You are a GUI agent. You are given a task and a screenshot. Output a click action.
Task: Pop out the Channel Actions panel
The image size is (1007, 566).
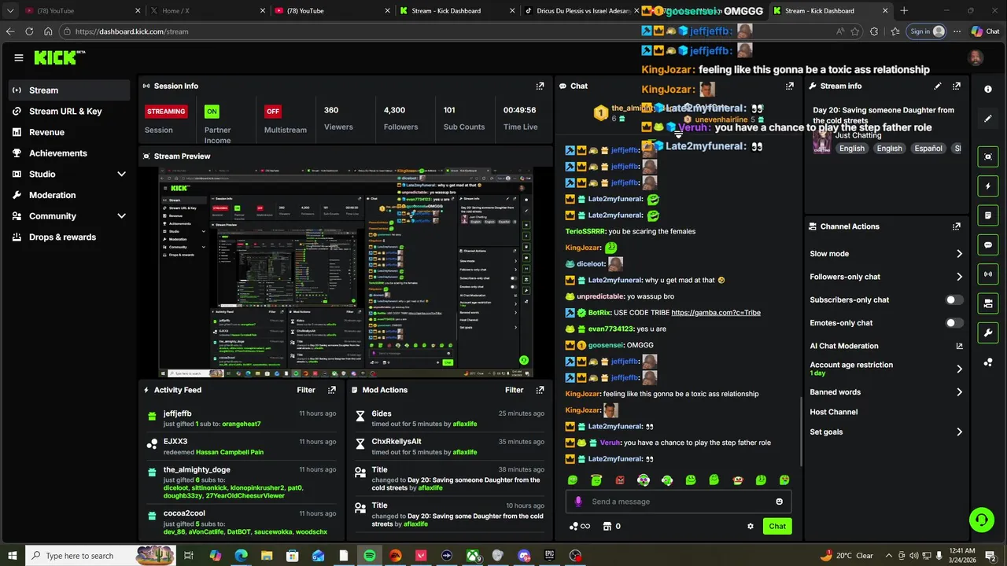coord(957,226)
